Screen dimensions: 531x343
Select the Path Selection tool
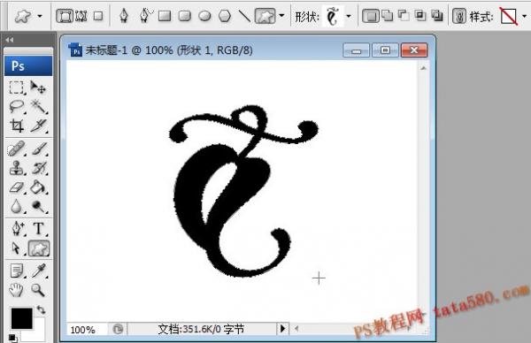(16, 248)
